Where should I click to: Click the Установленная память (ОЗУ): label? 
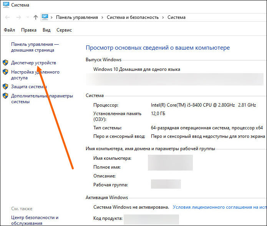click(117, 116)
